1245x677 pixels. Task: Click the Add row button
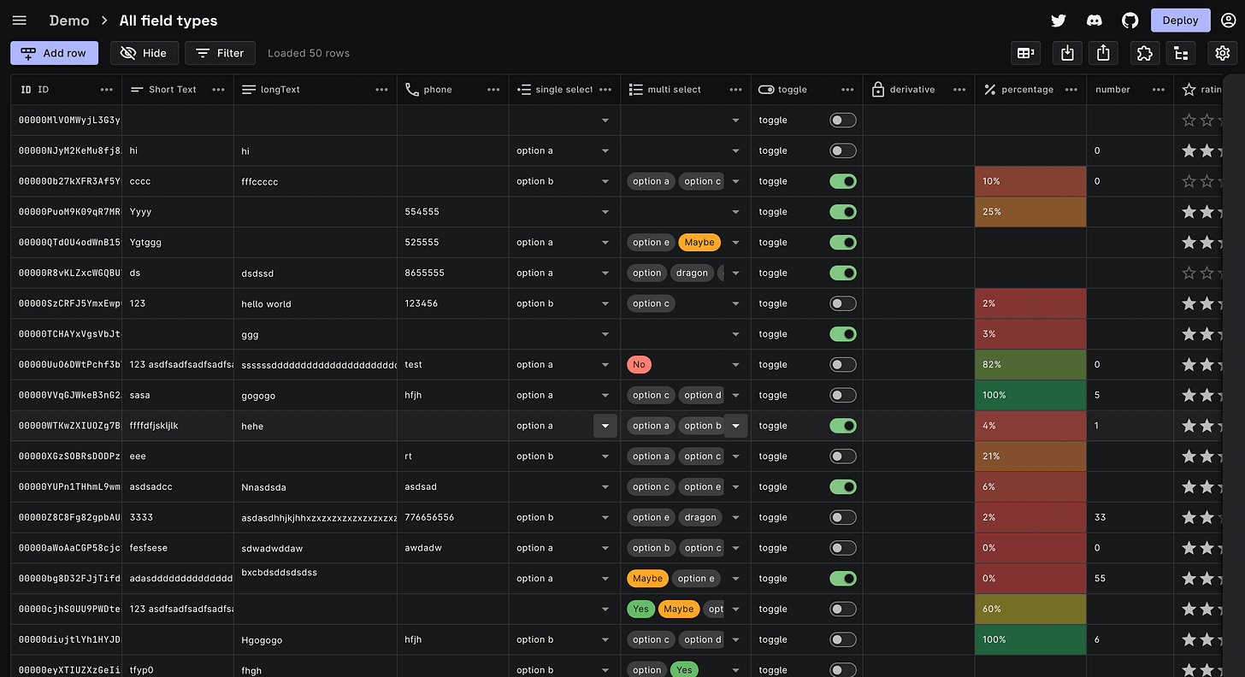(54, 53)
